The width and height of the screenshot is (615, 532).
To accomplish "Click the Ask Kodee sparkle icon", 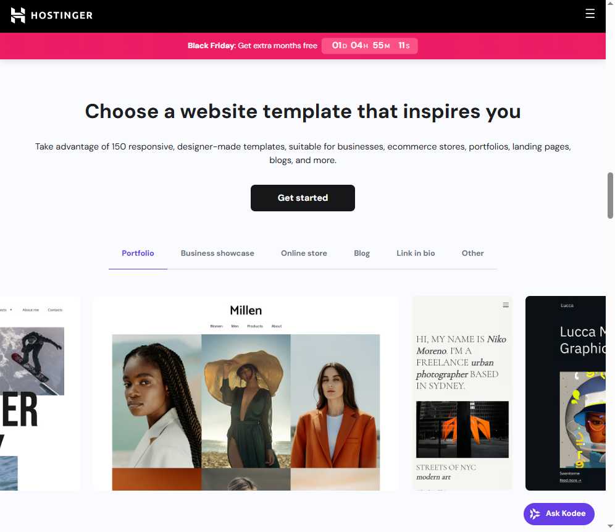I will tap(535, 513).
